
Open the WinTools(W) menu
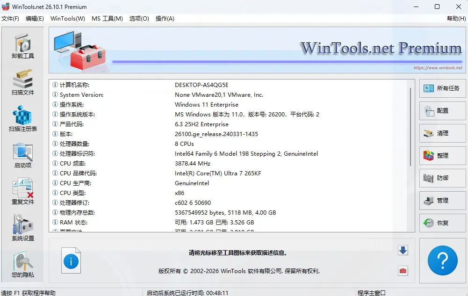tap(68, 19)
